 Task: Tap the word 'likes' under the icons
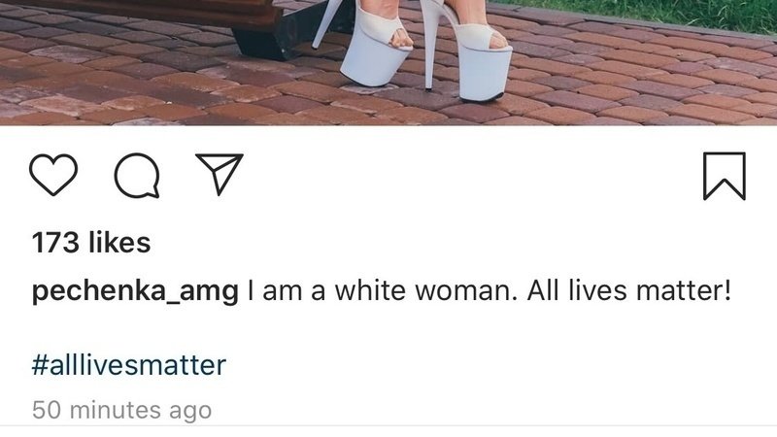pos(119,243)
